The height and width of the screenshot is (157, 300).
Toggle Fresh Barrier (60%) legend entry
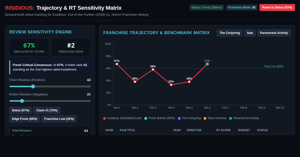point(159,118)
